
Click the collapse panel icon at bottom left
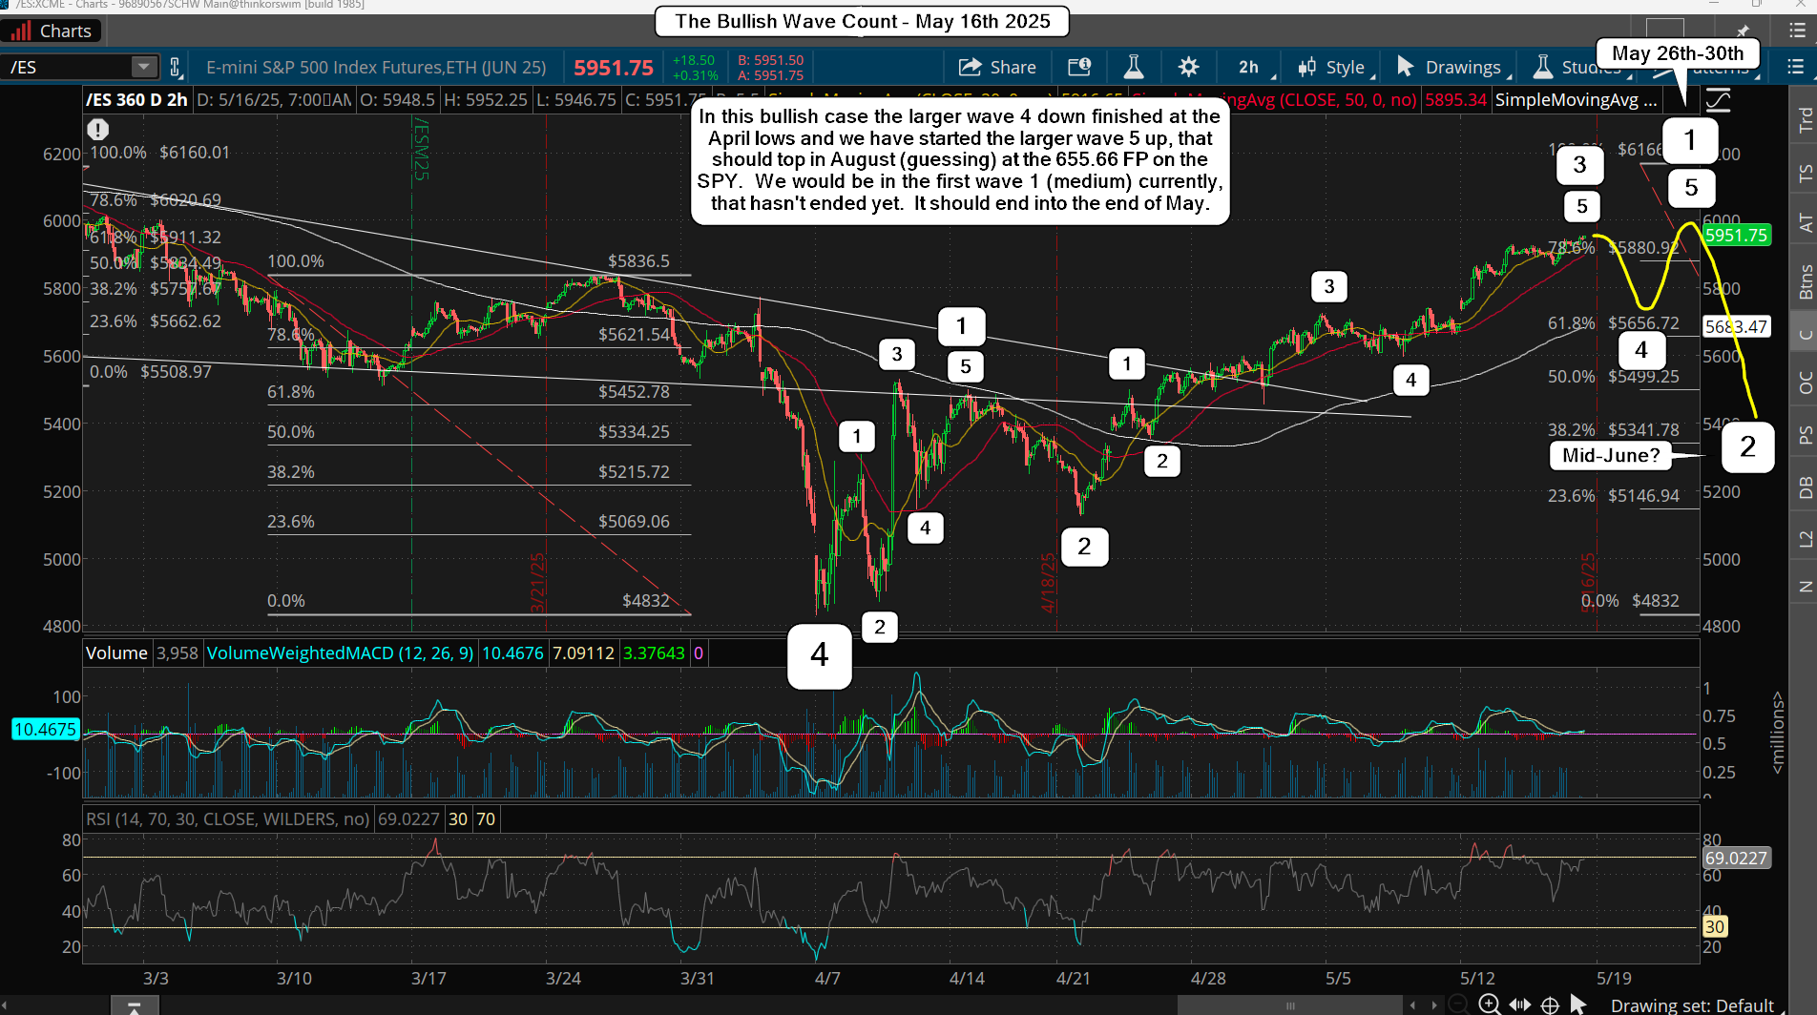[135, 1007]
